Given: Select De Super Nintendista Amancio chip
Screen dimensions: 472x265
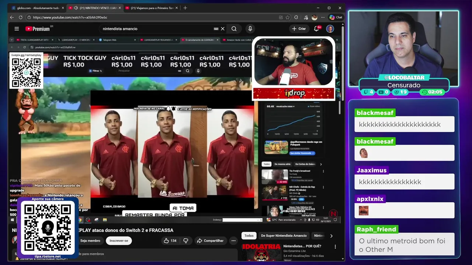Looking at the screenshot, I should coord(284,236).
